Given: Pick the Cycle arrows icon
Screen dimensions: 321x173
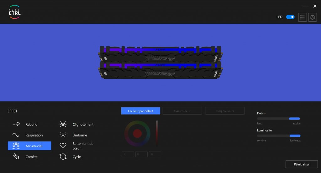Looking at the screenshot, I should click(x=63, y=157).
